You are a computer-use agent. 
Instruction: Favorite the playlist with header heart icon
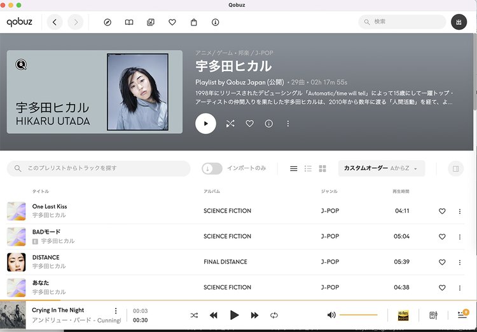coord(250,124)
